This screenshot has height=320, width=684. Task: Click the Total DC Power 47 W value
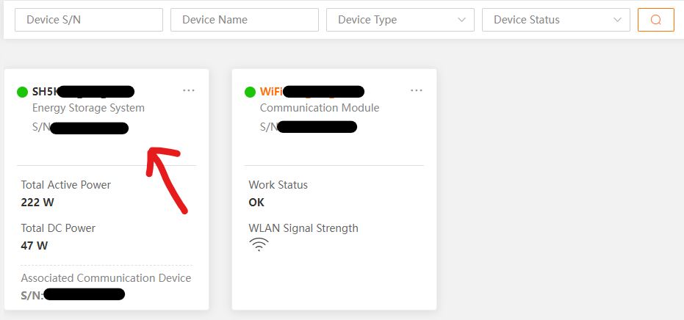35,246
